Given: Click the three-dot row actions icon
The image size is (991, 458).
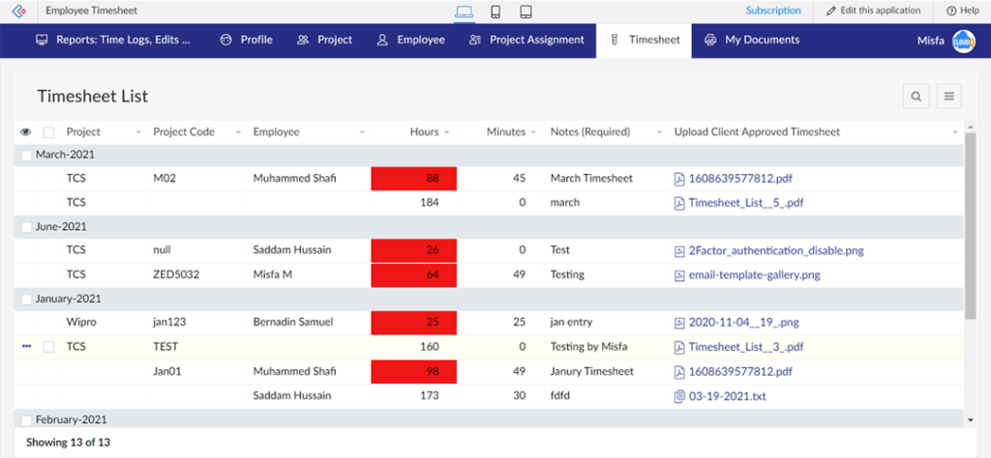Looking at the screenshot, I should [x=26, y=347].
